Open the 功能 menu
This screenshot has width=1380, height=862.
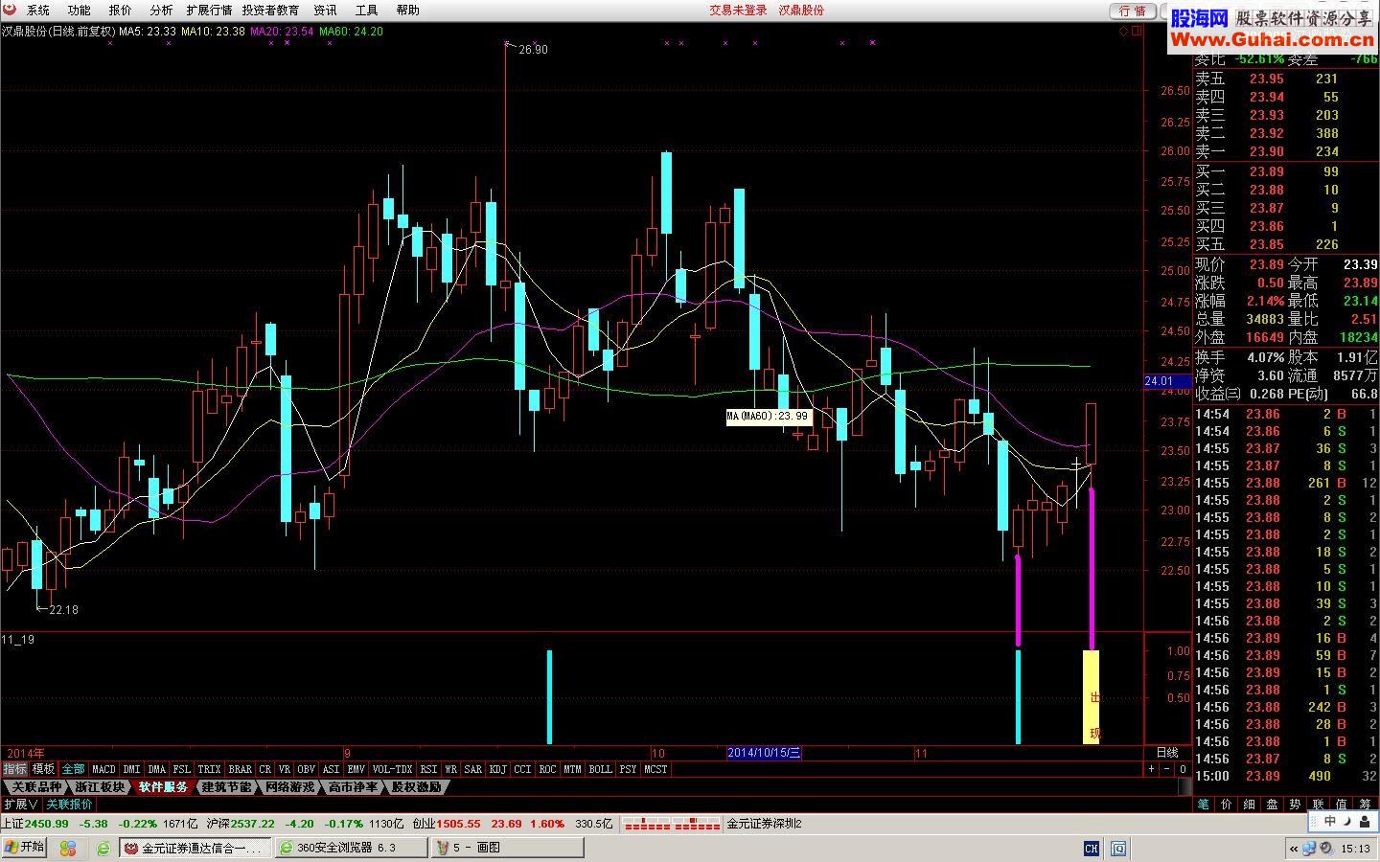click(79, 10)
